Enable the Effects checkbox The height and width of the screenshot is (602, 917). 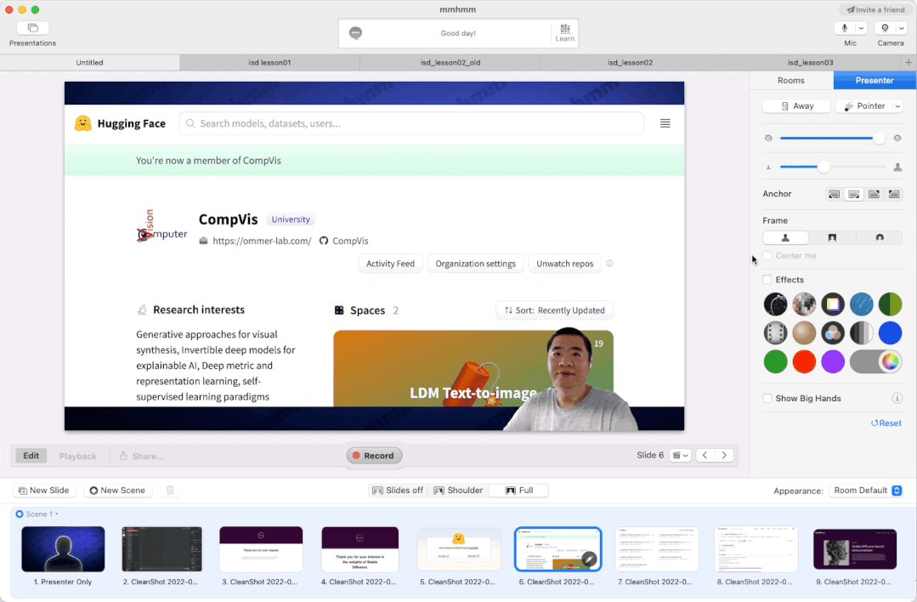(767, 280)
